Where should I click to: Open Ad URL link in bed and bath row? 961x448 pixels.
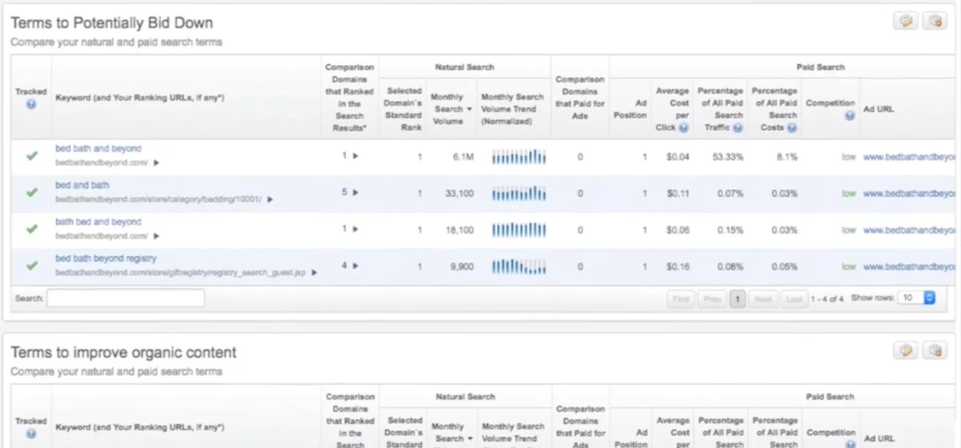tap(909, 193)
